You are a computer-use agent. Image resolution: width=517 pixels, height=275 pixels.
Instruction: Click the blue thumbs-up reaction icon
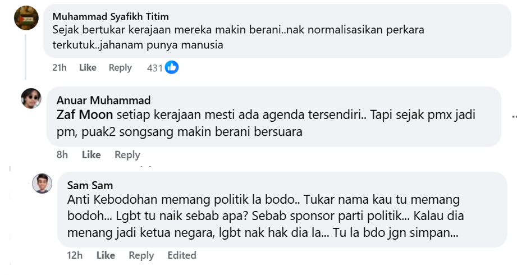tap(172, 67)
